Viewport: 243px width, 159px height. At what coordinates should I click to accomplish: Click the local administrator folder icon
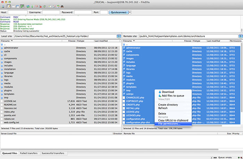point(2,48)
